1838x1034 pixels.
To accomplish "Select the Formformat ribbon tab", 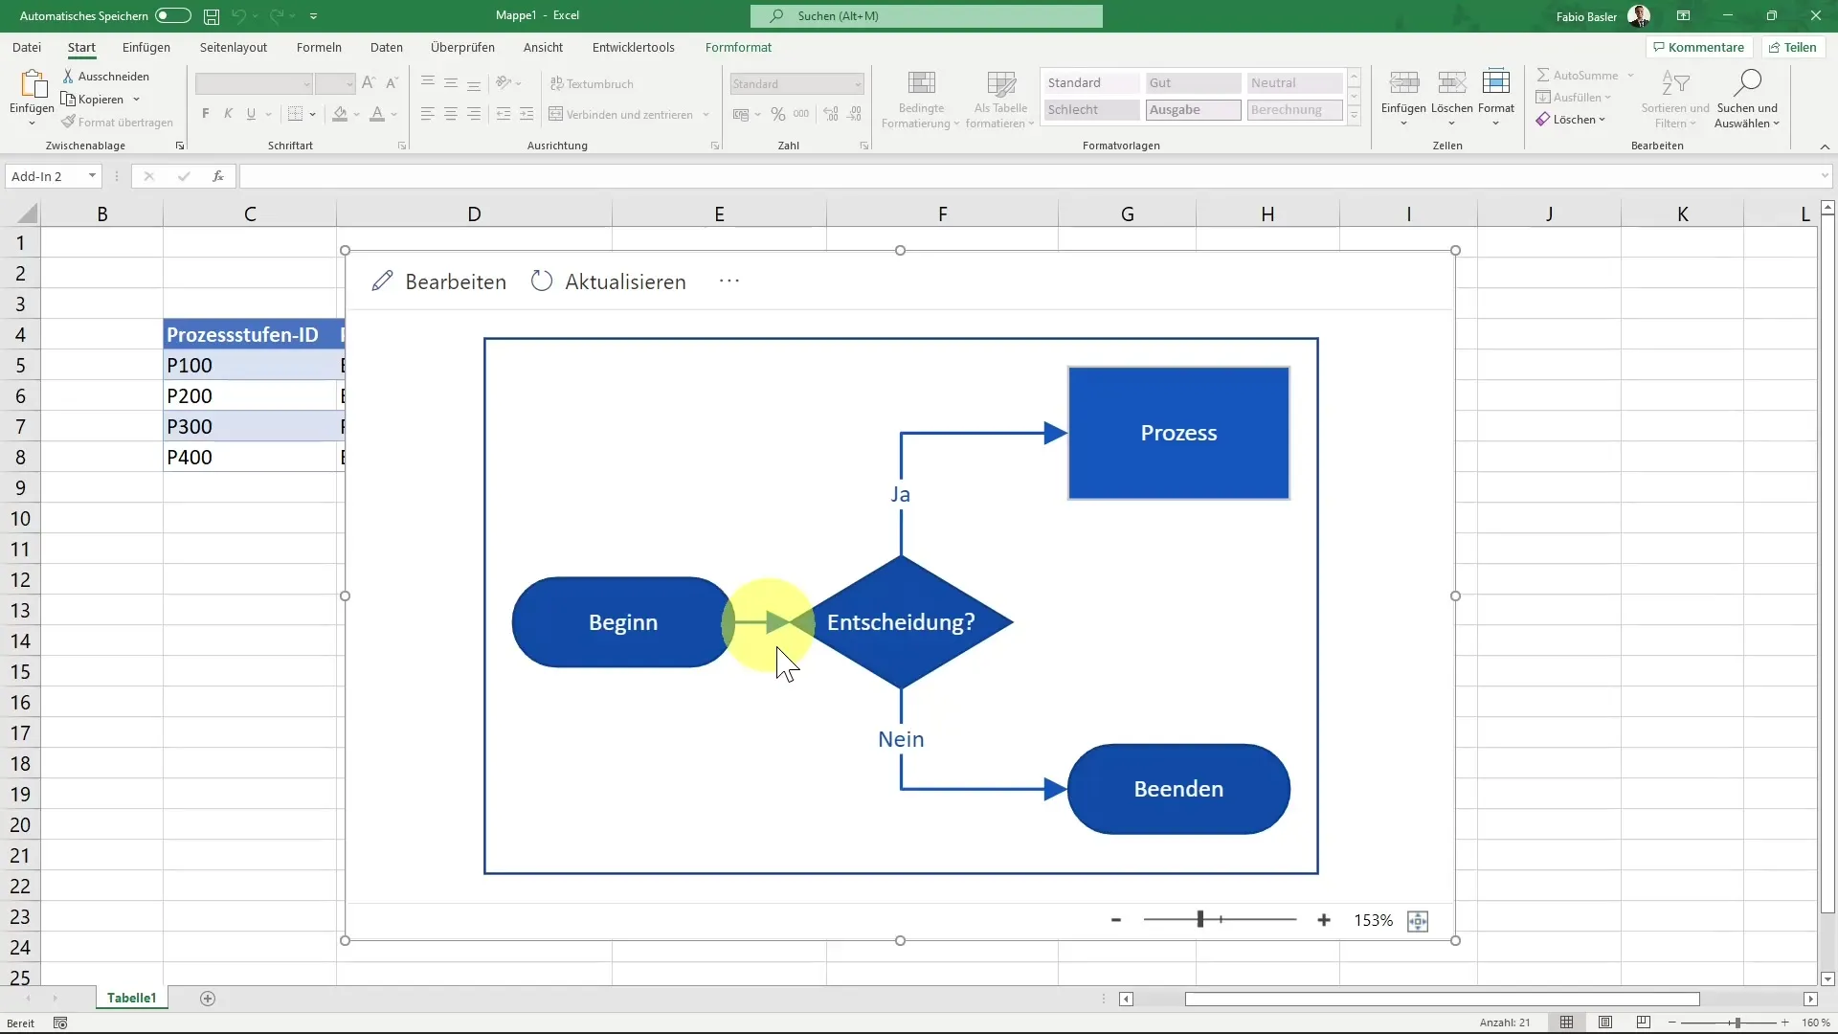I will pos(738,47).
